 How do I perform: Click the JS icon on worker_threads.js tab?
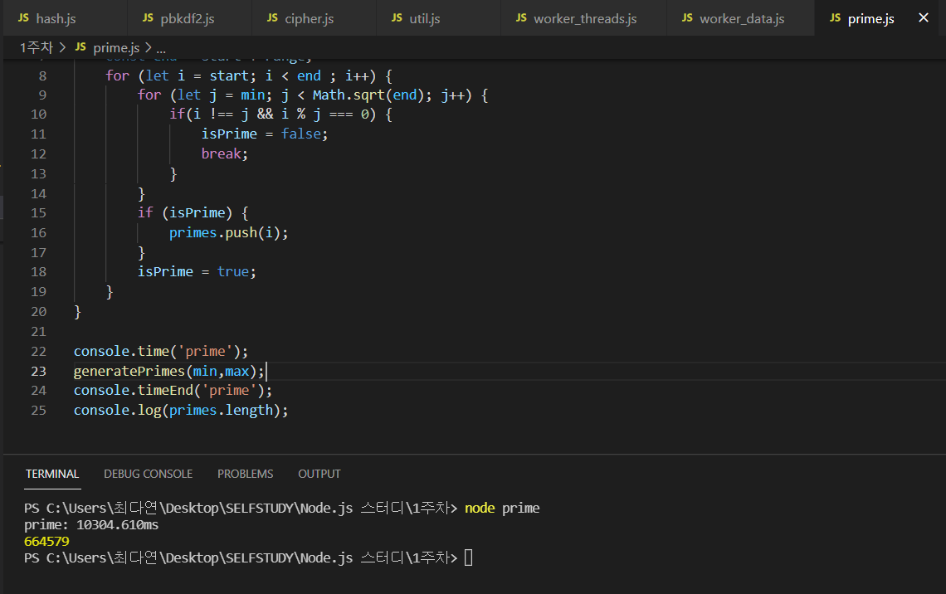click(521, 18)
